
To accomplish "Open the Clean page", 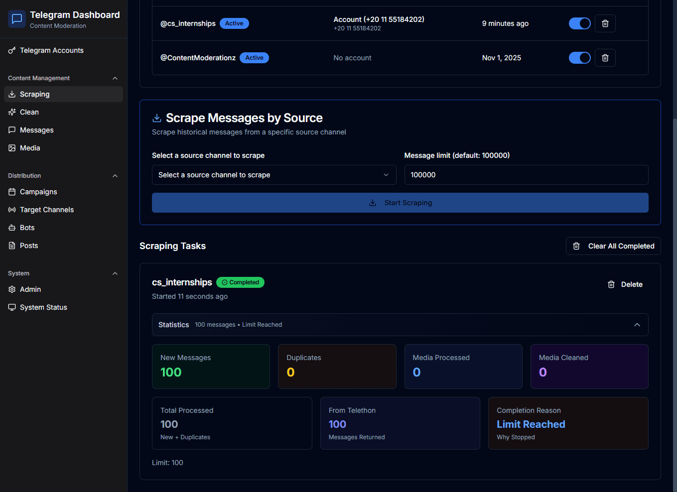I will (63, 112).
